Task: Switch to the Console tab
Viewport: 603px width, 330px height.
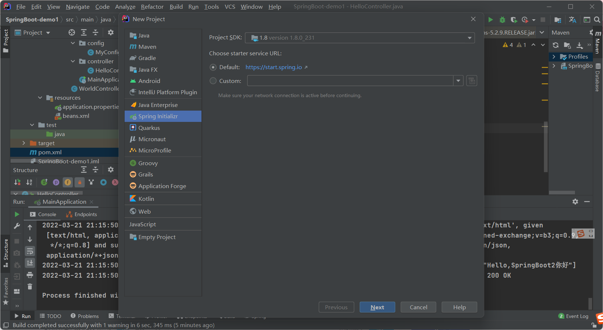Action: pyautogui.click(x=43, y=214)
